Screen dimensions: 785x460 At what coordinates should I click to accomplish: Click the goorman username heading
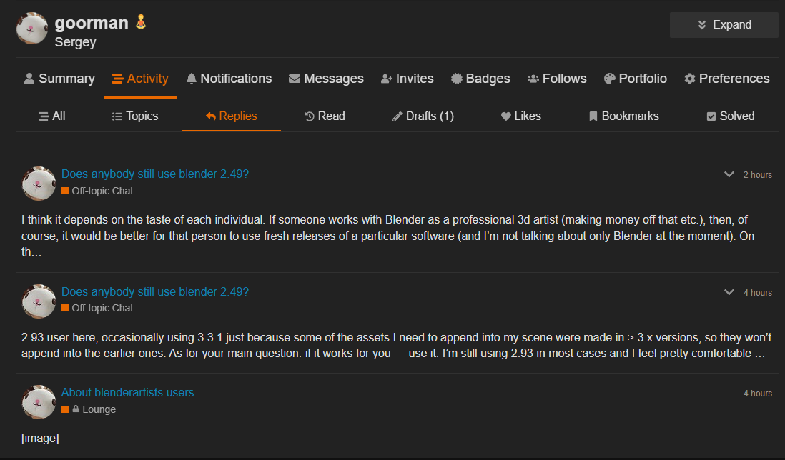pyautogui.click(x=92, y=23)
